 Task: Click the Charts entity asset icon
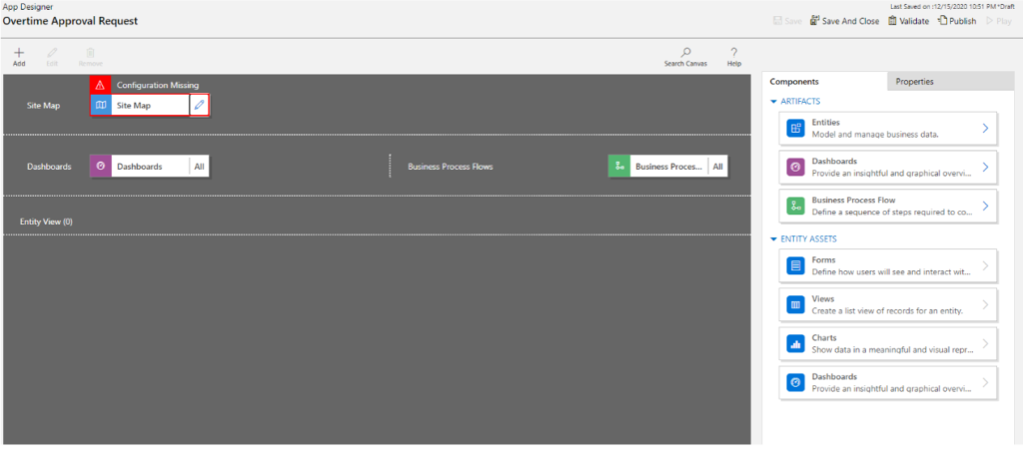(795, 344)
